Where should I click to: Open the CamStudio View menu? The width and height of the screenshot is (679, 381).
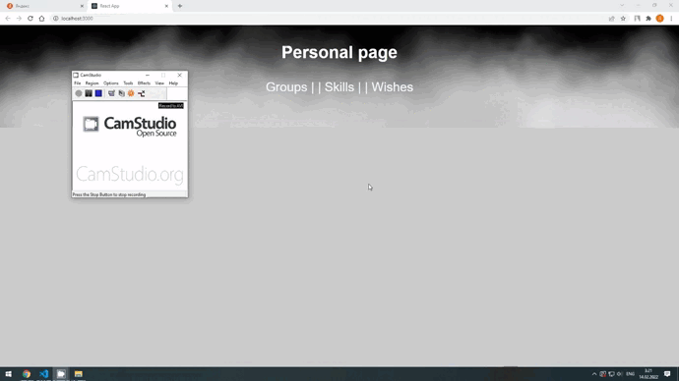pyautogui.click(x=159, y=82)
